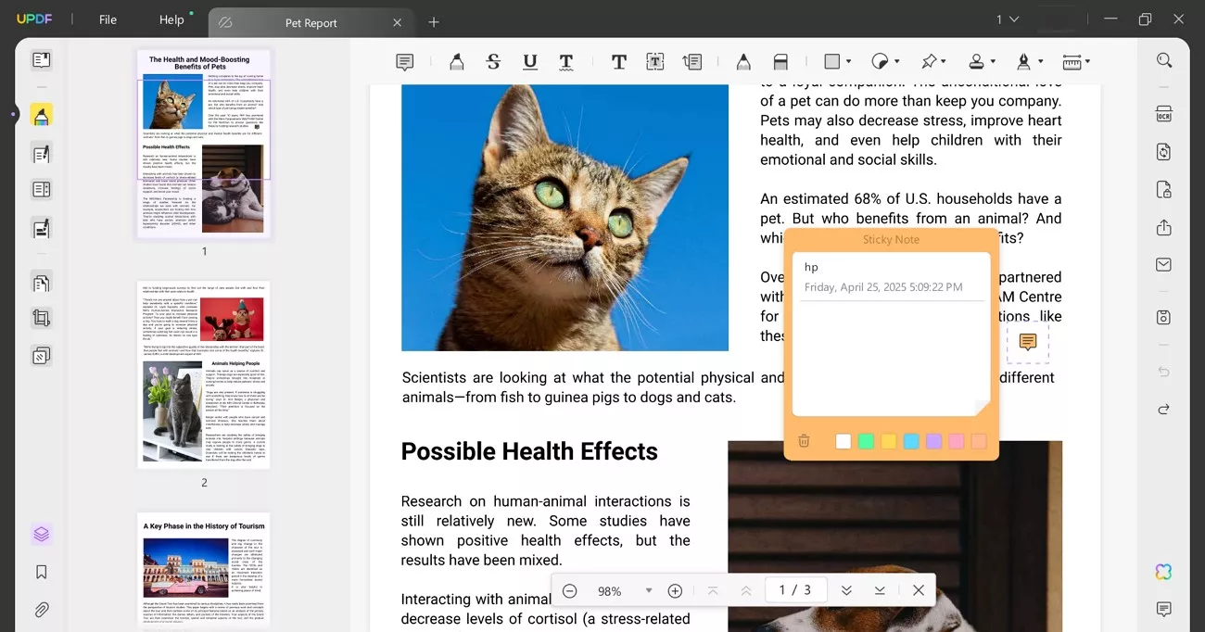1205x632 pixels.
Task: Open the File menu
Action: coord(108,19)
